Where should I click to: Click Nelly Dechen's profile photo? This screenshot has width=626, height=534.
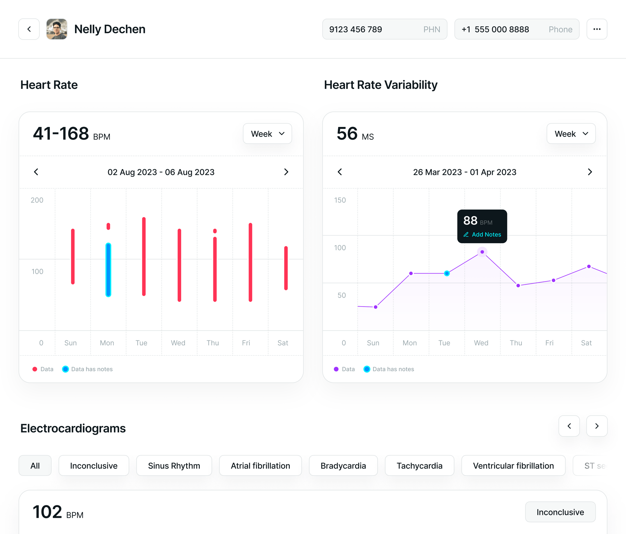coord(57,29)
